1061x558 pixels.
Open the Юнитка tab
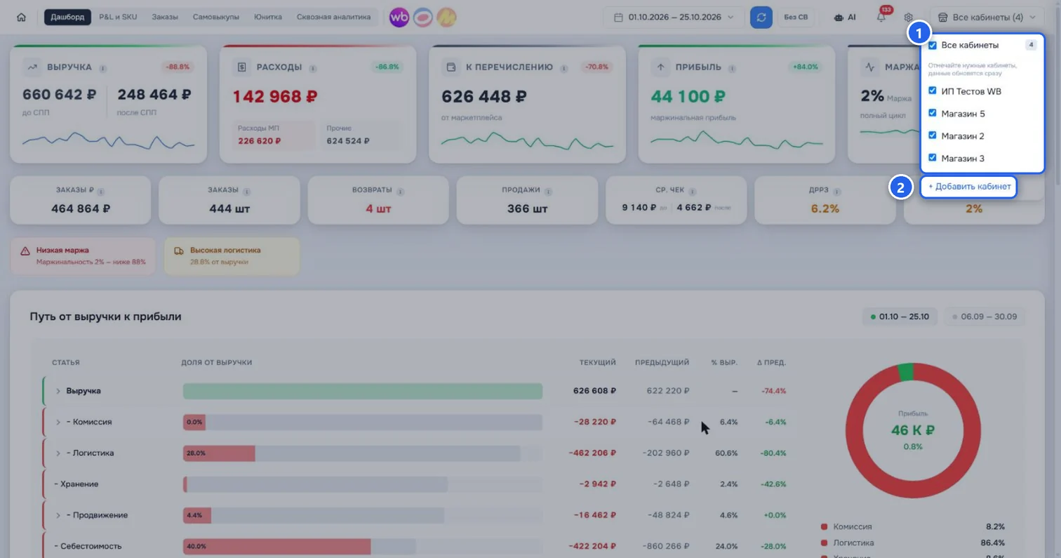point(268,17)
